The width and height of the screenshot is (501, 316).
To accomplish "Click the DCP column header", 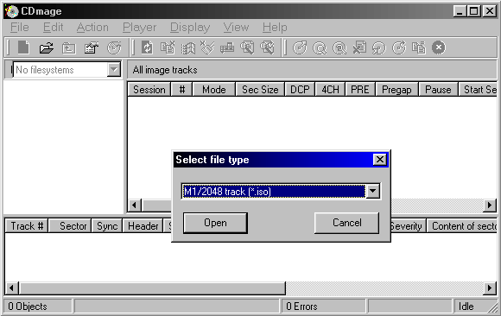I will tap(300, 90).
